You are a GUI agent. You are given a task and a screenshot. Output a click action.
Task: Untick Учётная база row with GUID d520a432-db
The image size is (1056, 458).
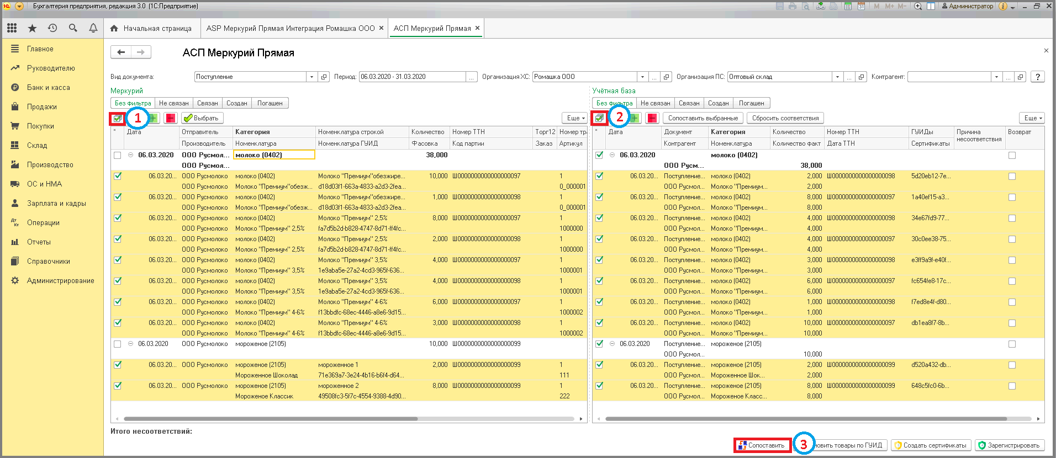(599, 365)
